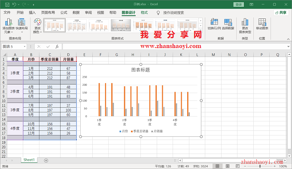The width and height of the screenshot is (292, 169).
Task: Click the 100% zoom level
Action: [x=283, y=166]
